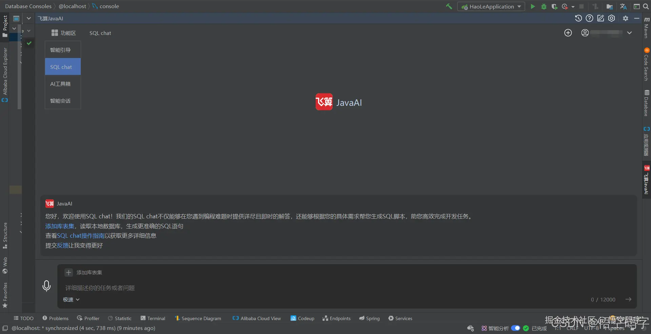
Task: Click the tool window quick-access icon bottom-left
Action: [x=5, y=328]
